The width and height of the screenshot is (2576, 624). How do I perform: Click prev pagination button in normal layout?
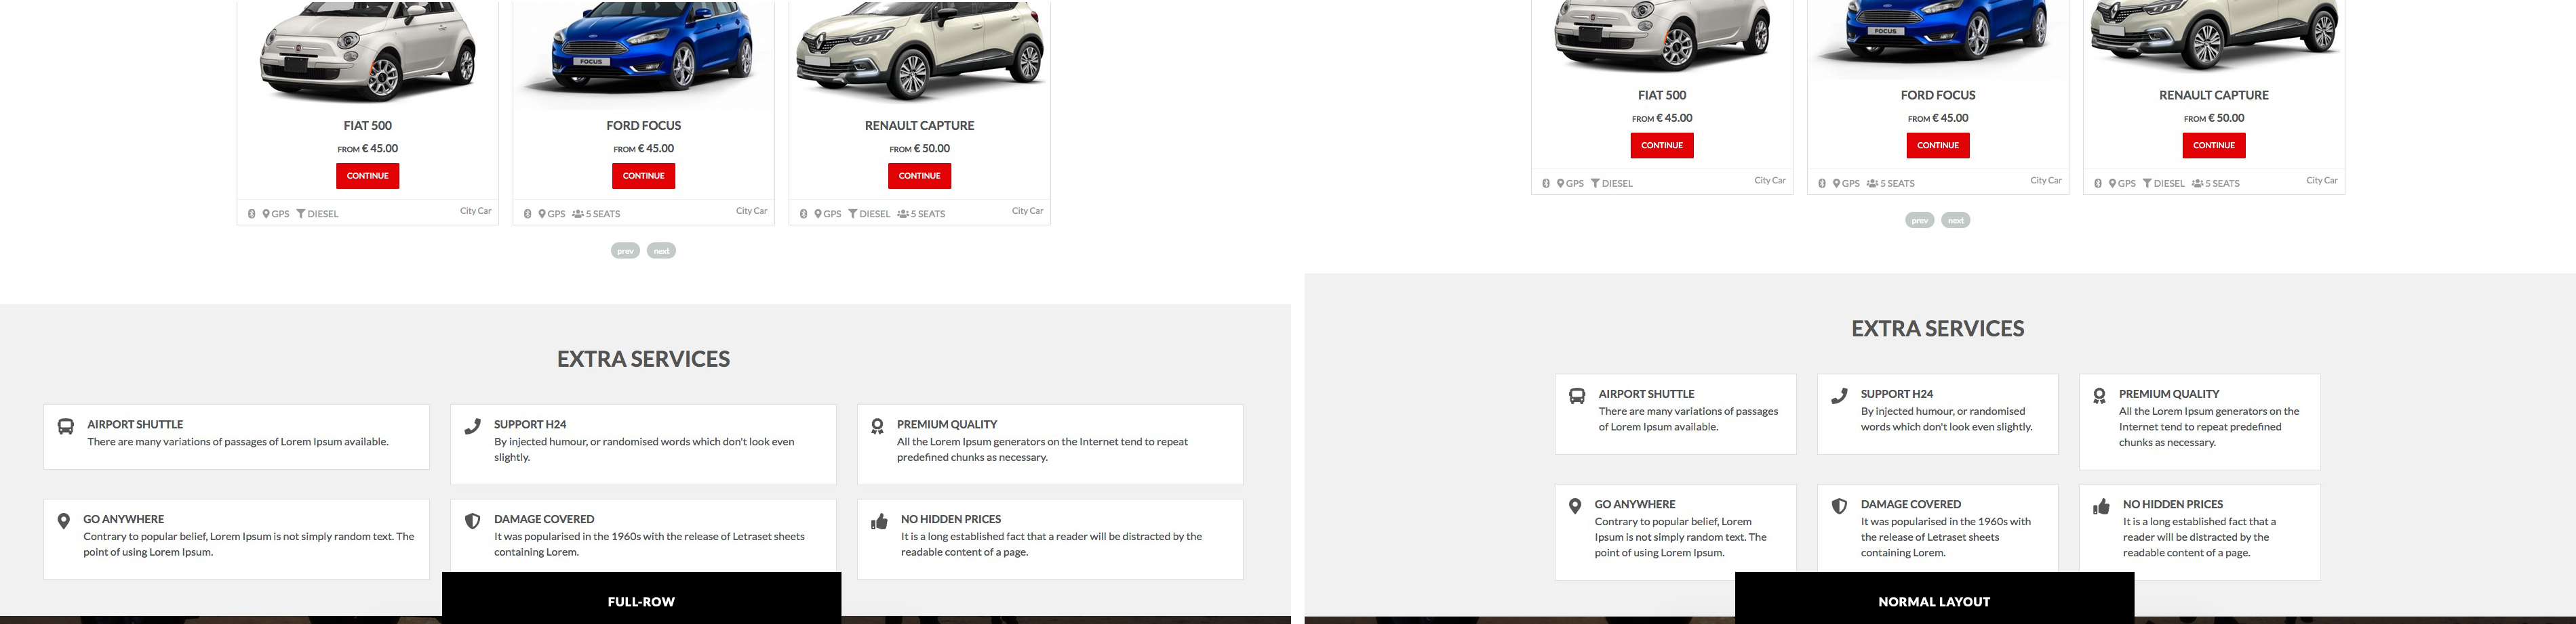pos(1920,221)
